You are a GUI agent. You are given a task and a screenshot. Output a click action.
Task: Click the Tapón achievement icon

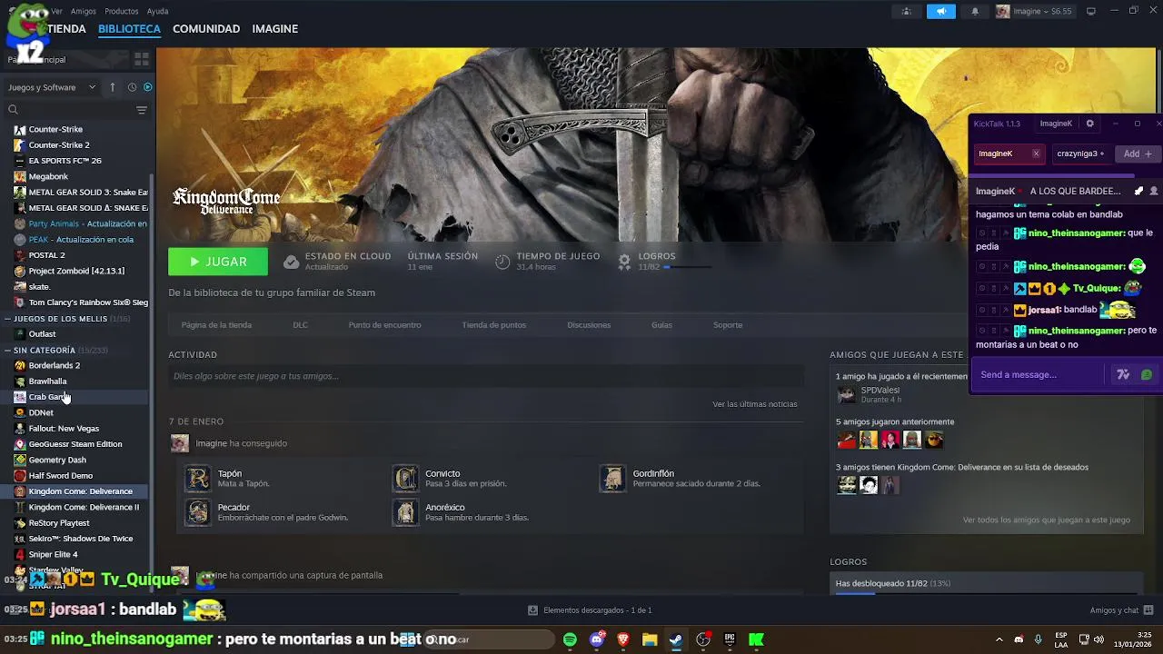pos(197,478)
